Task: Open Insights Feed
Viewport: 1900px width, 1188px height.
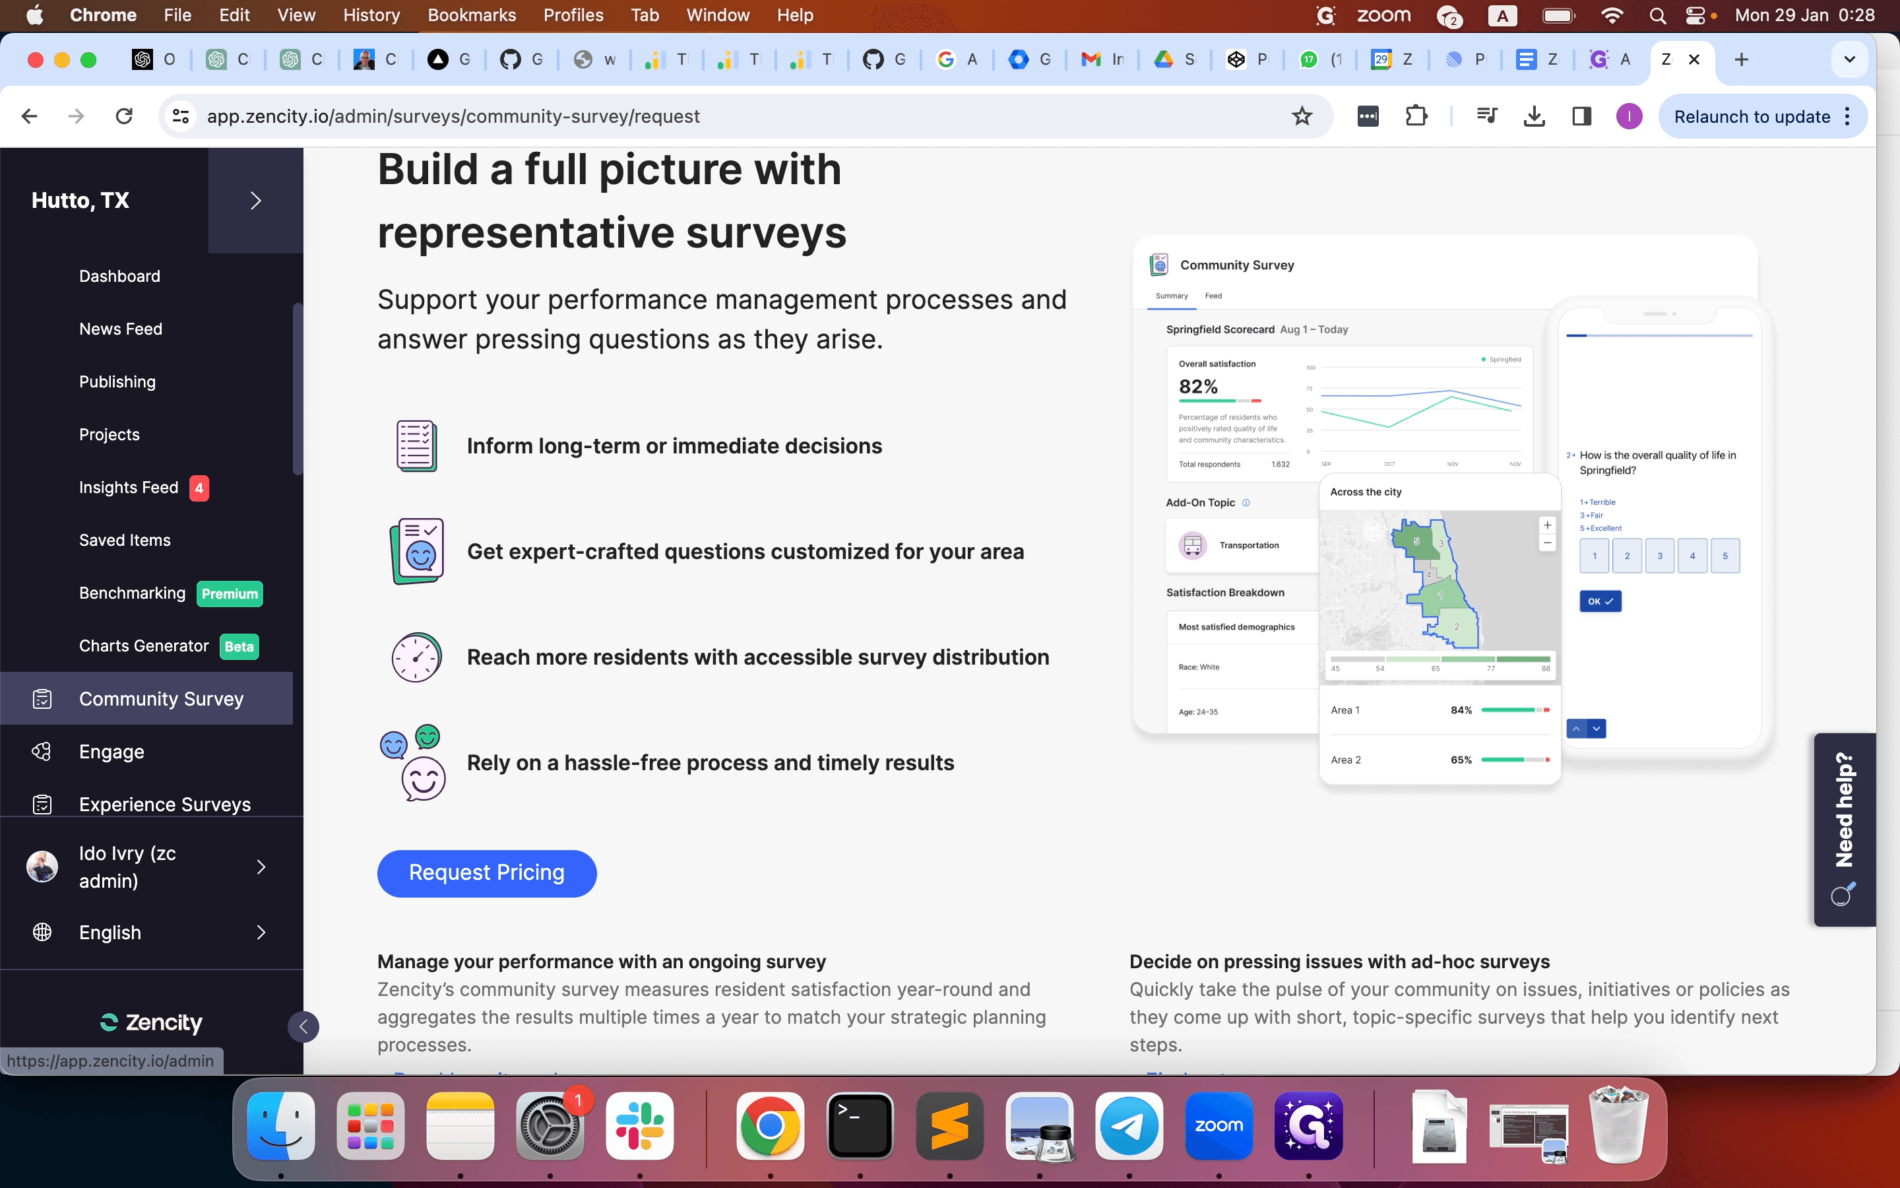Action: [x=129, y=487]
